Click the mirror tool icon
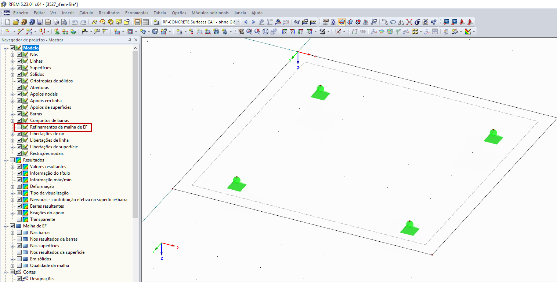557x282 pixels. point(401,22)
